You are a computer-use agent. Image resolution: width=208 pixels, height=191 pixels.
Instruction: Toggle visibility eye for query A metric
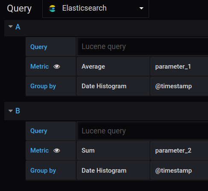pos(57,67)
